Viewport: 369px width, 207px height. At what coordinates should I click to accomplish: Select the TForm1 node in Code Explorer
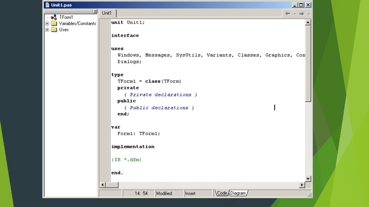pyautogui.click(x=66, y=17)
